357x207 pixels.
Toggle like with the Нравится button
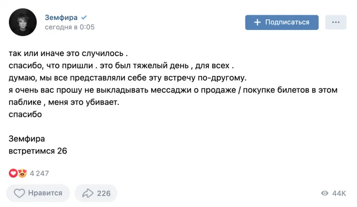[x=38, y=193]
